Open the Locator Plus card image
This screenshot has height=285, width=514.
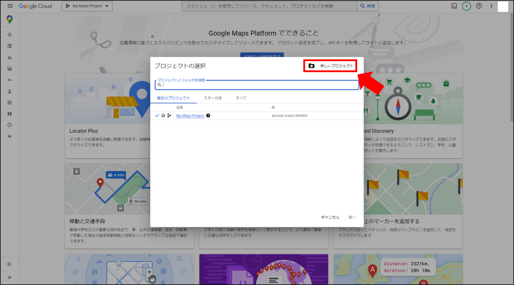(x=108, y=99)
